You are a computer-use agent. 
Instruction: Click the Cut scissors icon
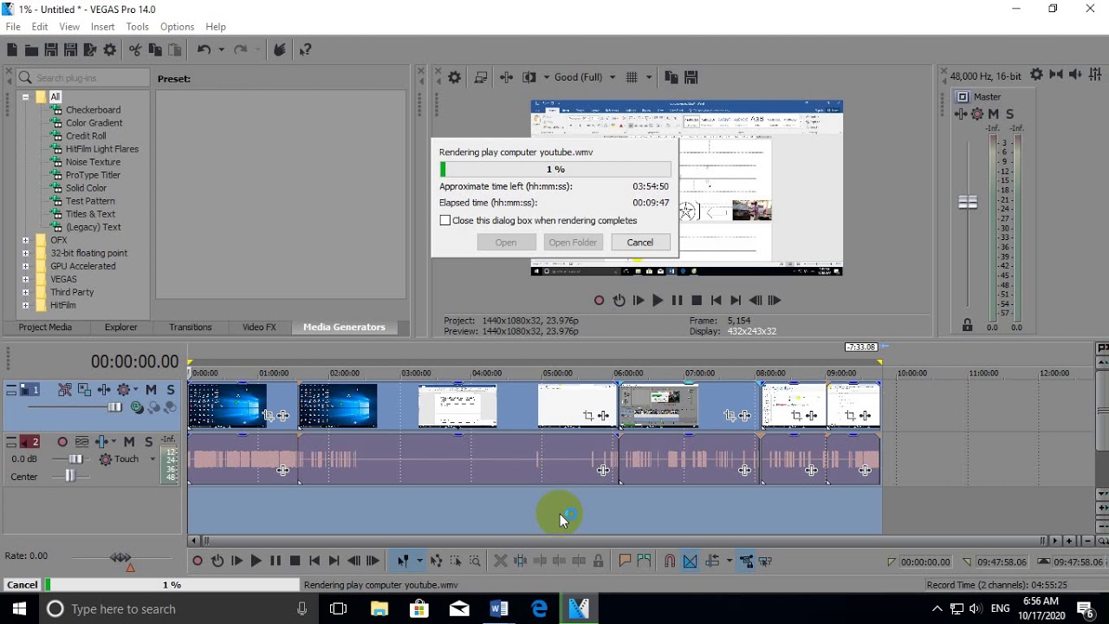135,50
